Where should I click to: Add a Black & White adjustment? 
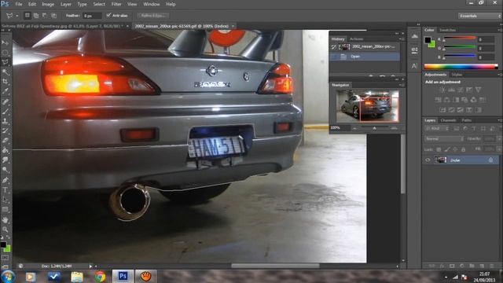pos(456,100)
